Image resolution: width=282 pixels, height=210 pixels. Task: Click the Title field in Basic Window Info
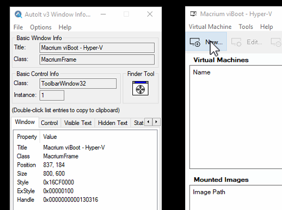(x=97, y=48)
